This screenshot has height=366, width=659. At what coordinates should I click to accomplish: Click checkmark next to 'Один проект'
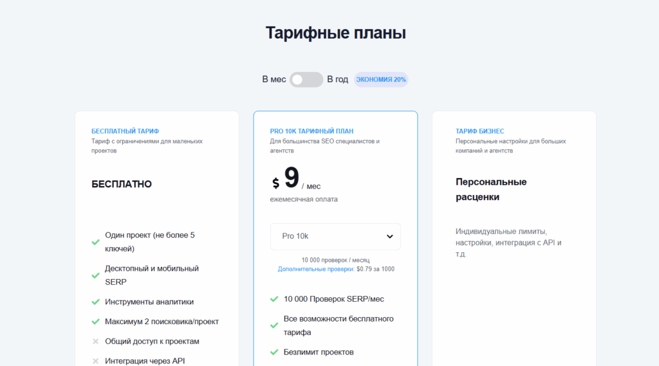pos(95,242)
